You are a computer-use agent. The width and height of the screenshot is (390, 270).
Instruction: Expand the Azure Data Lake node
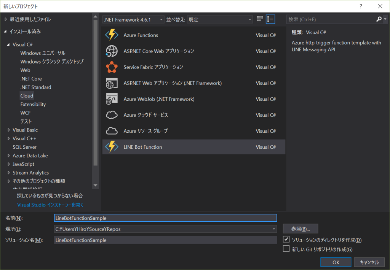pos(9,156)
